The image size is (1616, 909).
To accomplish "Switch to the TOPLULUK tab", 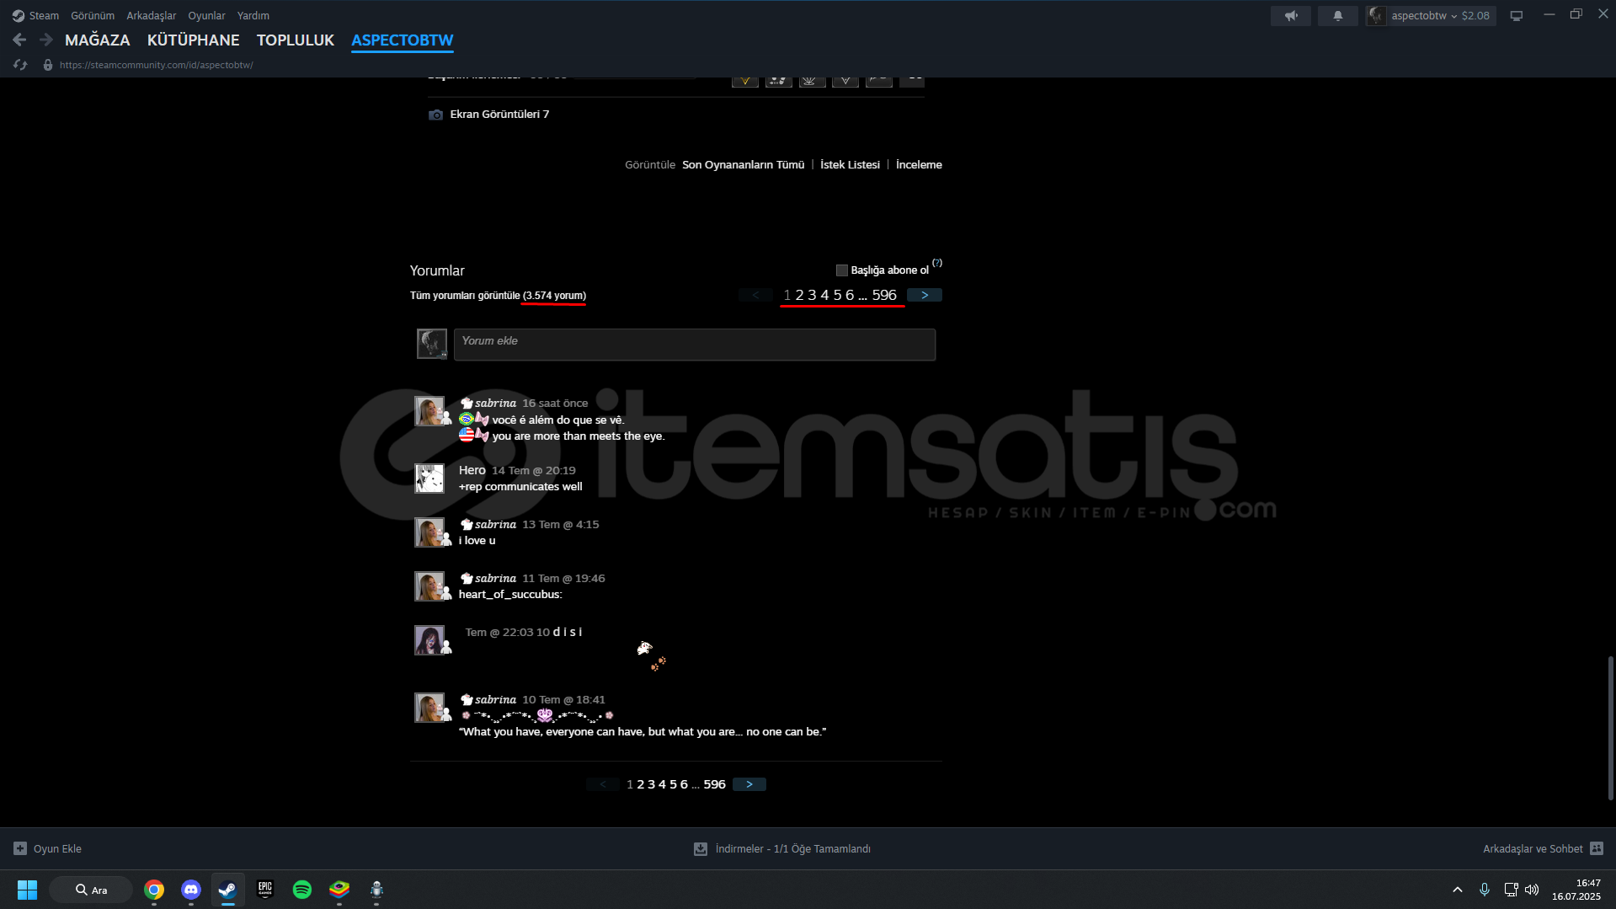I will click(x=296, y=40).
